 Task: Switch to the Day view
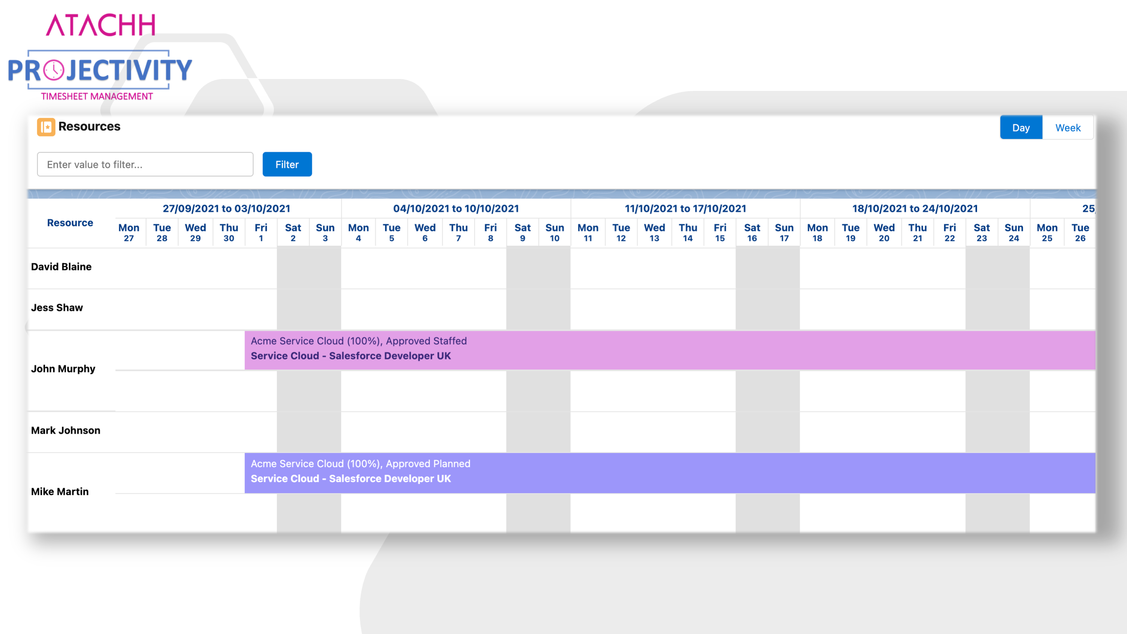coord(1021,127)
